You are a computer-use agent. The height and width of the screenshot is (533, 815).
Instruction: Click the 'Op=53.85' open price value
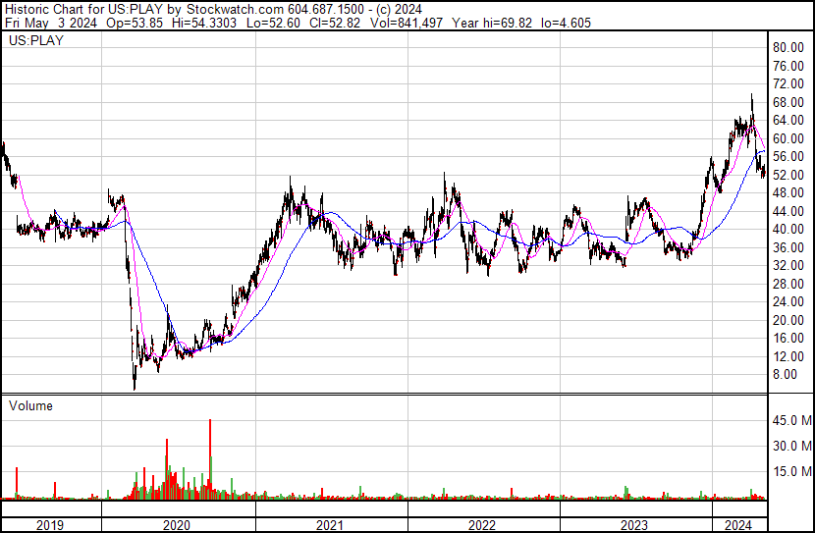pyautogui.click(x=135, y=23)
